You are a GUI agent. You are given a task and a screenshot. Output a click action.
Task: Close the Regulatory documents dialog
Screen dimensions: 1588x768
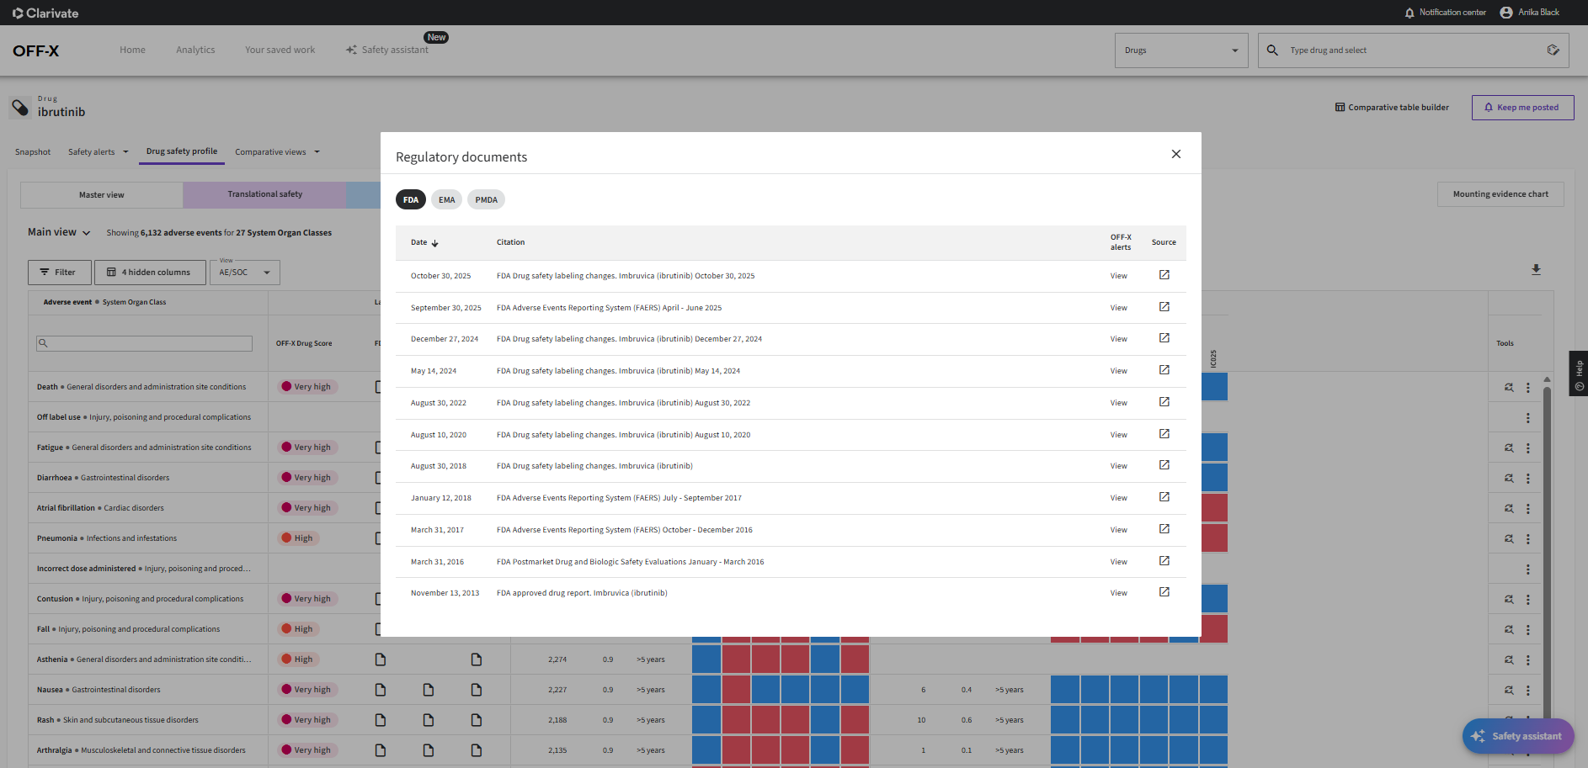pos(1175,154)
